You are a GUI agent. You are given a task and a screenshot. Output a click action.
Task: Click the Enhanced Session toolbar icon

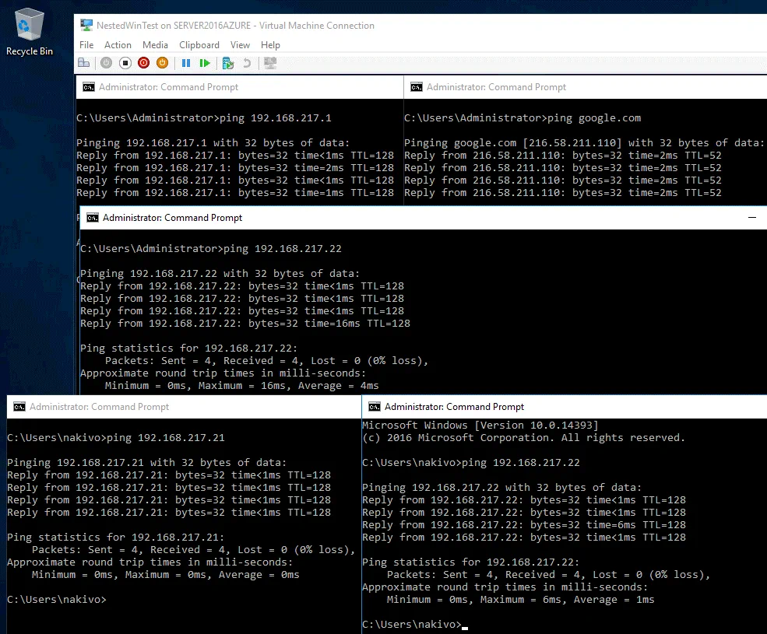pos(270,63)
